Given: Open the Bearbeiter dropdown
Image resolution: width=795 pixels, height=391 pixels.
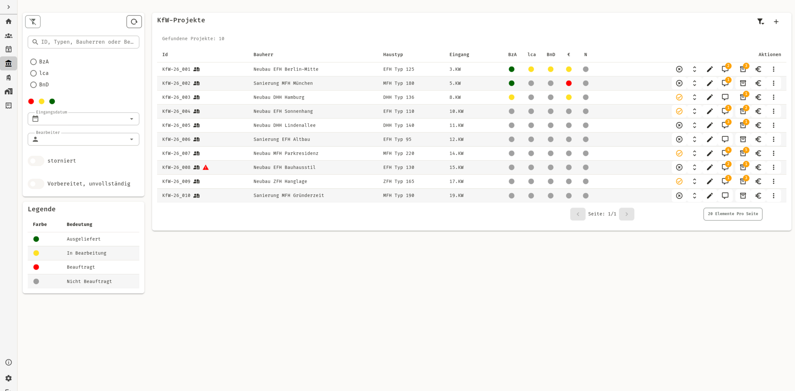Looking at the screenshot, I should click(83, 139).
